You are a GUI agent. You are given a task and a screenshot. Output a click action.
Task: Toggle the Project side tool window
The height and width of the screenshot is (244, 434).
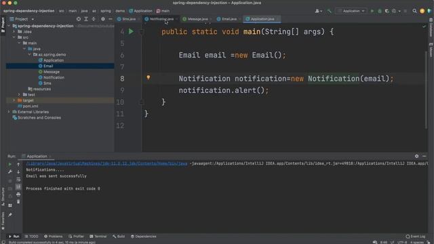tap(3, 25)
